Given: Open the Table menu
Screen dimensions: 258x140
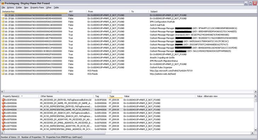Looking at the screenshot, I should (56, 7).
